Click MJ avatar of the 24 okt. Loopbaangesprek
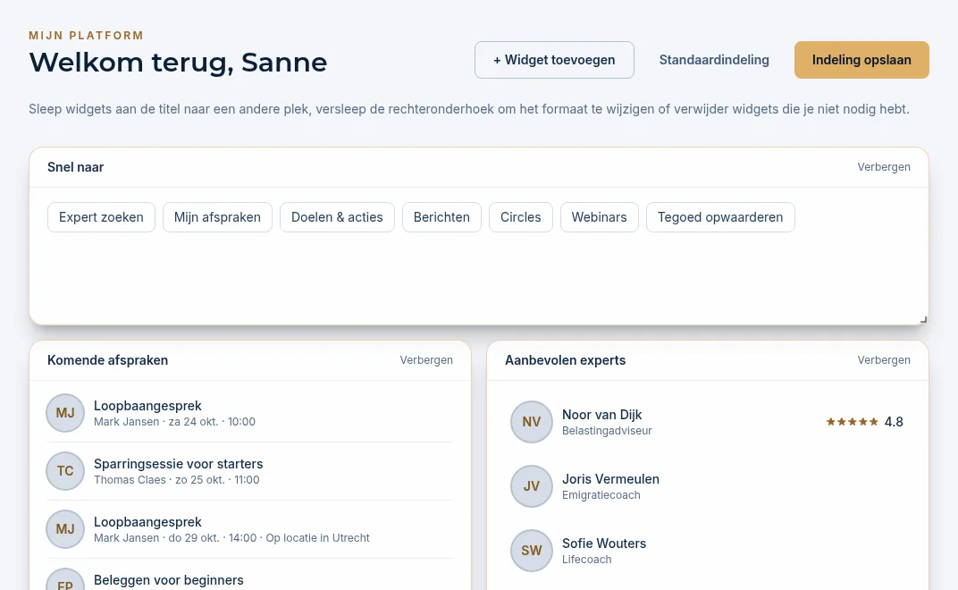958x590 pixels. 65,413
